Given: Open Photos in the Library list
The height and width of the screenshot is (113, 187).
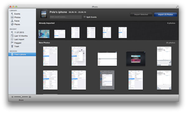Looking at the screenshot, I should (17, 17).
